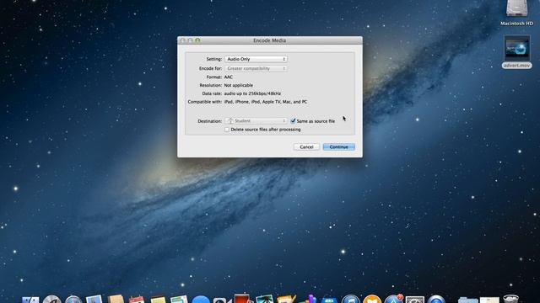Open Calendar from the dock
The height and width of the screenshot is (303, 540).
click(x=137, y=300)
